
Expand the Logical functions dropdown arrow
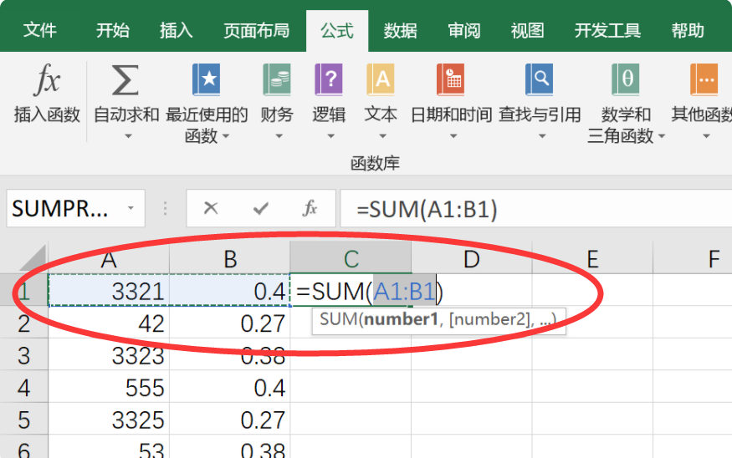point(330,136)
